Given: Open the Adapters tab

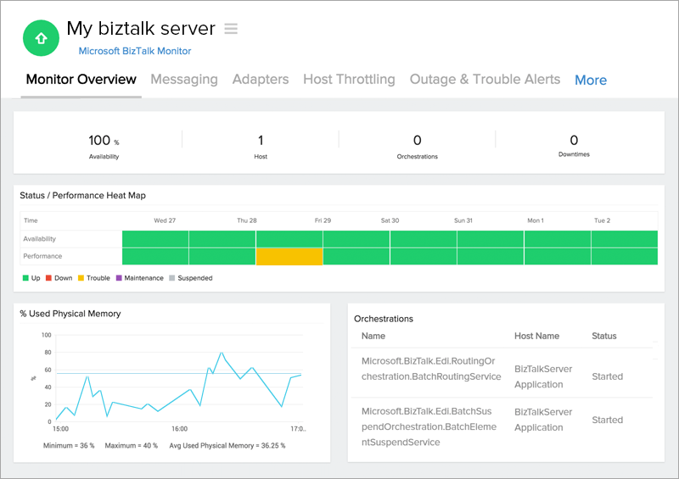Looking at the screenshot, I should (261, 80).
